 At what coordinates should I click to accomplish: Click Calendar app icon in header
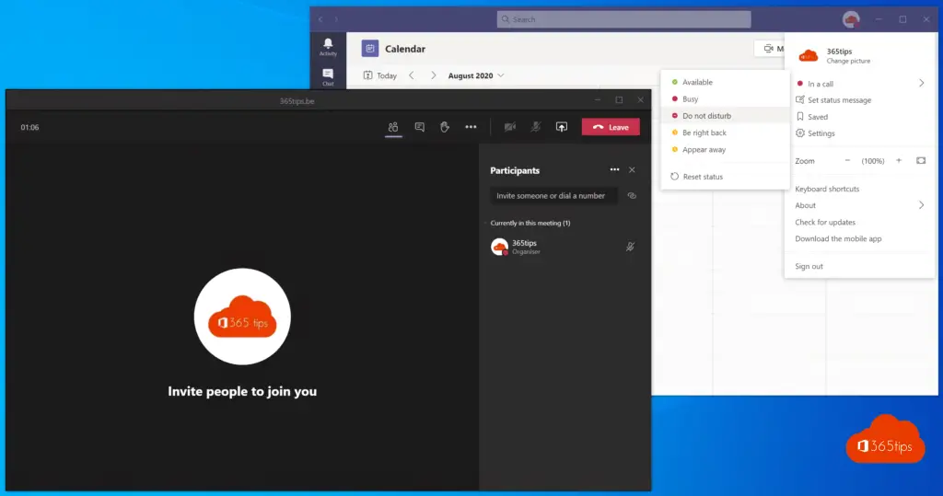(370, 48)
